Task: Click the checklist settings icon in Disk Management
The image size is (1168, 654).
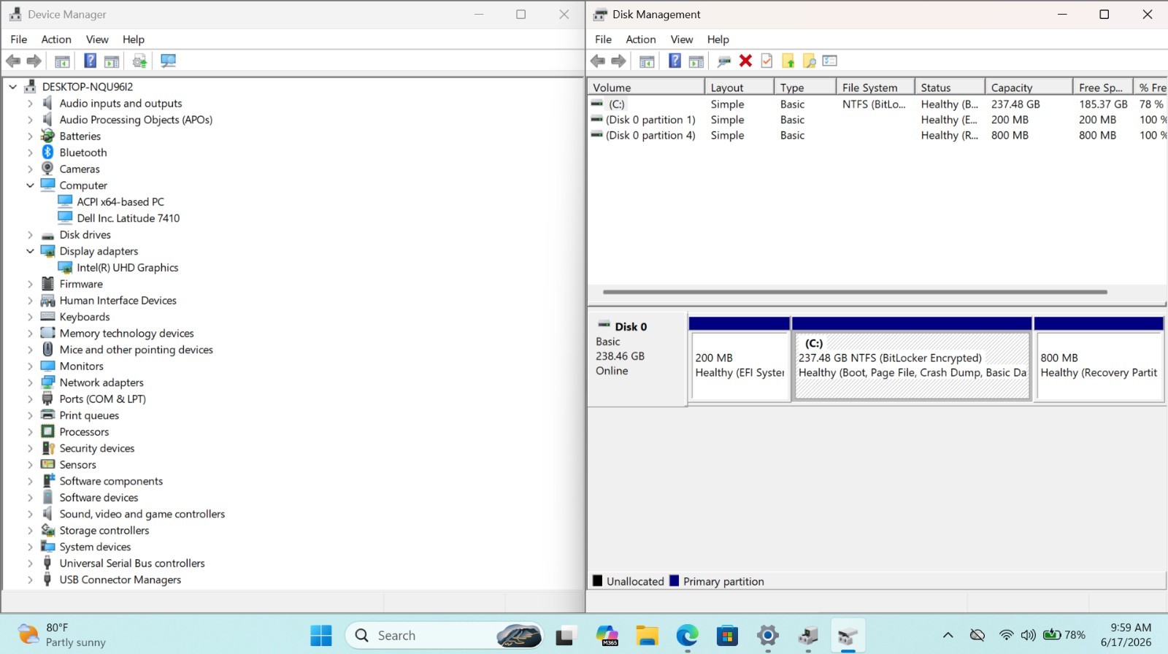Action: [830, 61]
